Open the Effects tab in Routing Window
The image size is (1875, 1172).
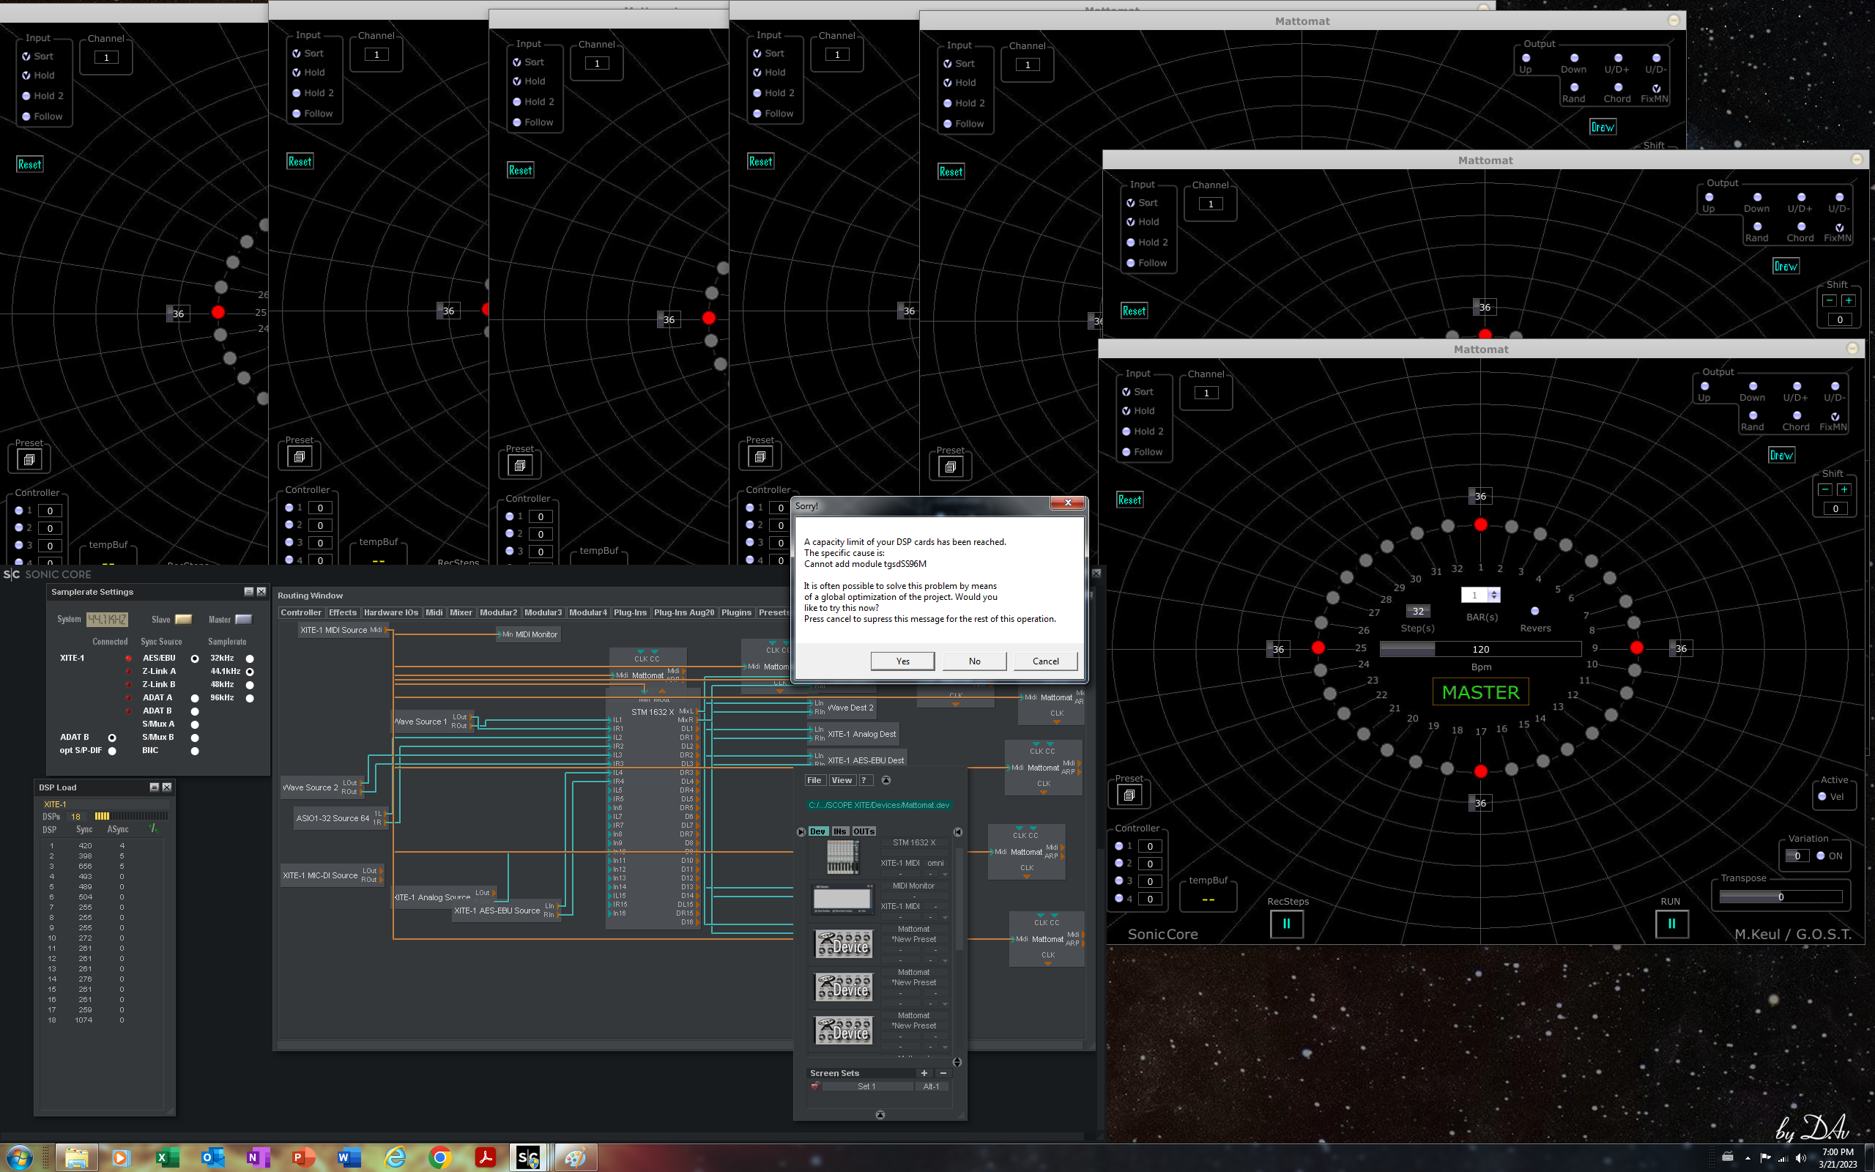tap(343, 612)
